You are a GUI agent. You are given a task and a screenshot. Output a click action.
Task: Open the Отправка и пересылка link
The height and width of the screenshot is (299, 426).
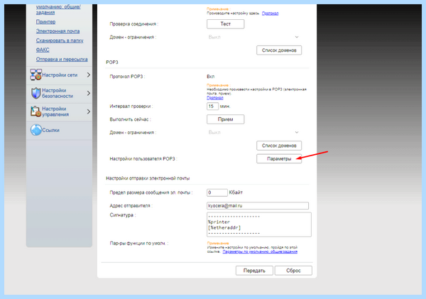[x=62, y=59]
